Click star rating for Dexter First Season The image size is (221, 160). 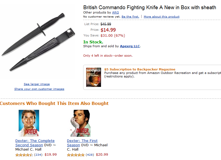(76, 155)
